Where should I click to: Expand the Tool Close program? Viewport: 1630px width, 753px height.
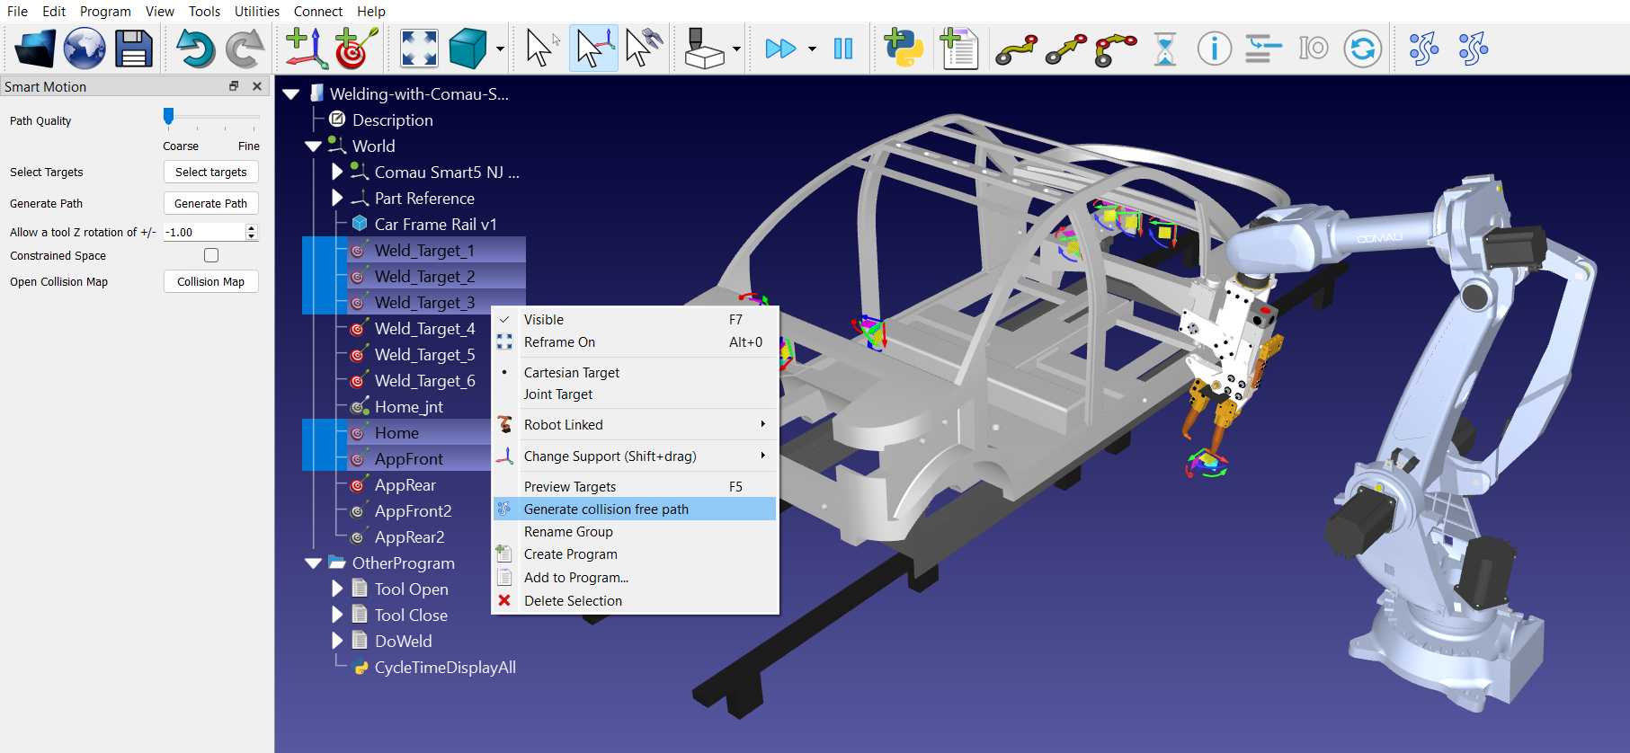tap(337, 615)
